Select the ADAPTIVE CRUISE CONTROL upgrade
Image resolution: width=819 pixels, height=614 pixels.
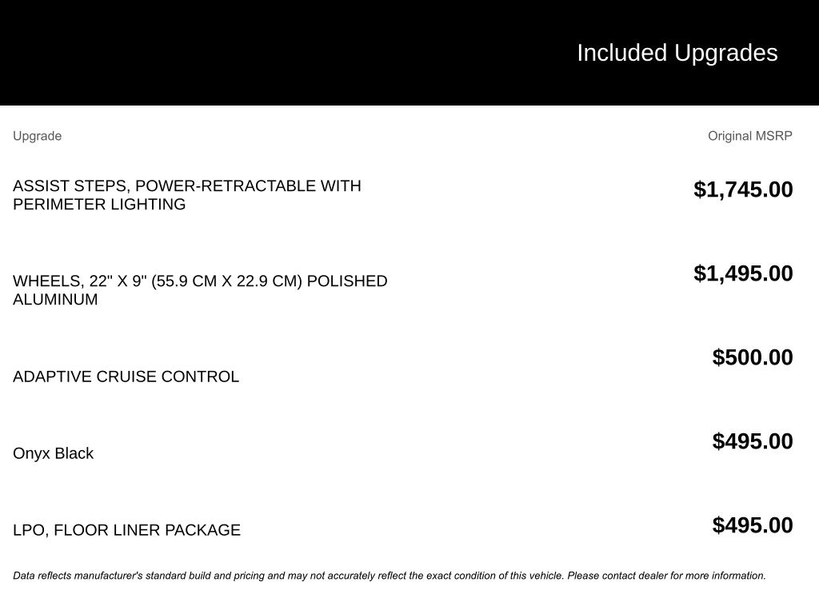tap(126, 377)
